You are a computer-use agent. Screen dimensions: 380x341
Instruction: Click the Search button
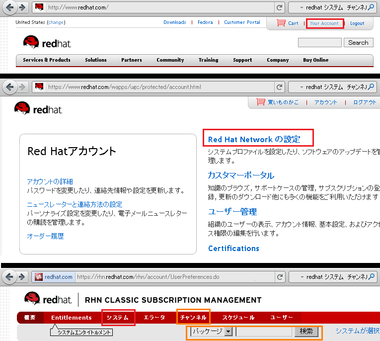359,43
